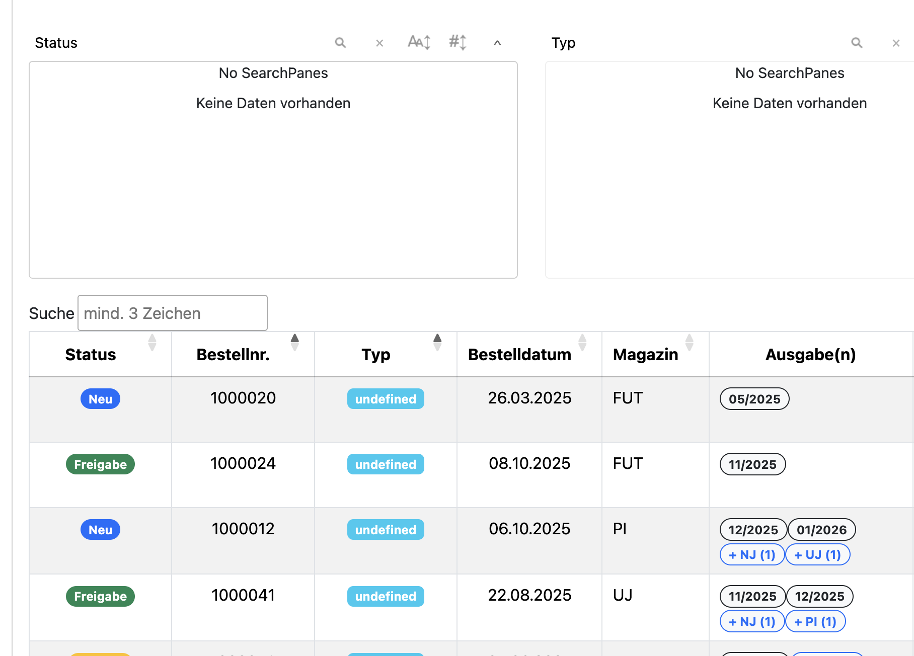914x656 pixels.
Task: Click the Typ search pane title
Action: pos(563,43)
